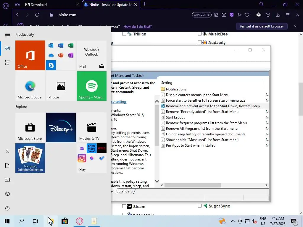This screenshot has width=303, height=227.
Task: Open Opera GX downloads icon
Action: [x=278, y=15]
